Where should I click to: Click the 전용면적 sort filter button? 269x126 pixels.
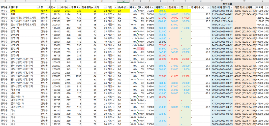click(95, 8)
